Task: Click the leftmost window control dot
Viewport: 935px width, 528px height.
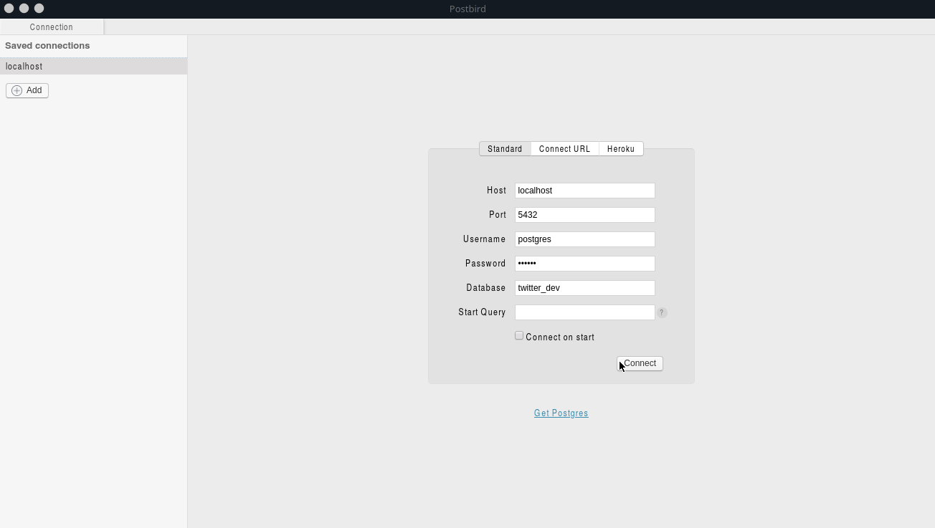Action: click(9, 9)
